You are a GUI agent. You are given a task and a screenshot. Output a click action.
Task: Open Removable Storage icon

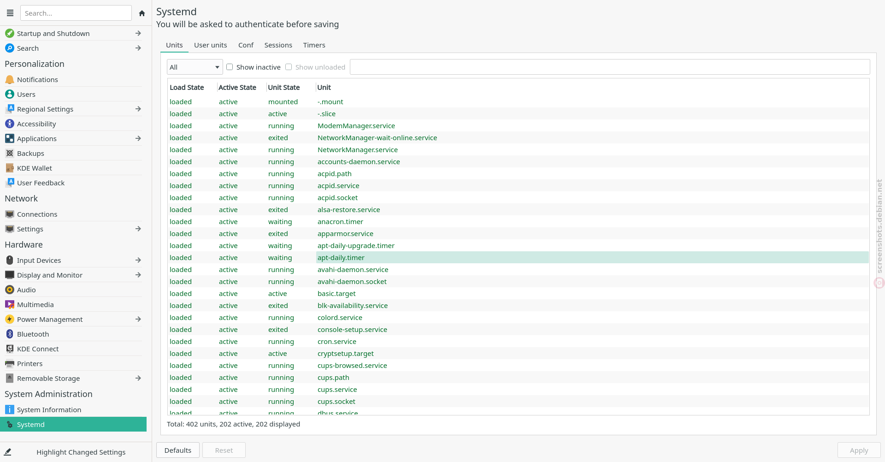(10, 378)
